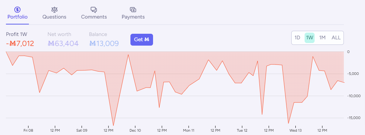Click the Dec 10 axis marker
The width and height of the screenshot is (365, 135).
click(x=135, y=130)
